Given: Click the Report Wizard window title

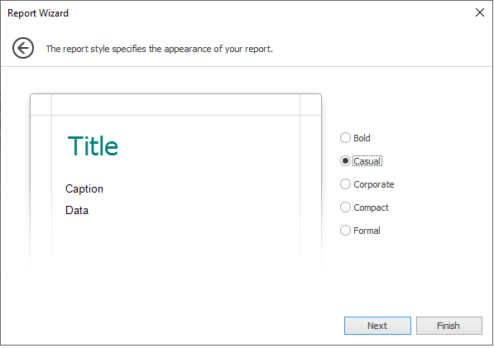Looking at the screenshot, I should [x=38, y=13].
